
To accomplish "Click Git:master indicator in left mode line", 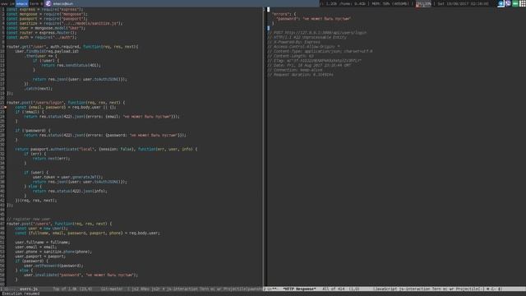I will 112,289.
